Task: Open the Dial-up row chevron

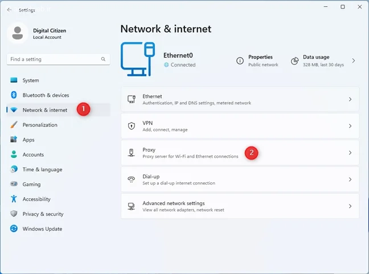Action: [x=350, y=179]
